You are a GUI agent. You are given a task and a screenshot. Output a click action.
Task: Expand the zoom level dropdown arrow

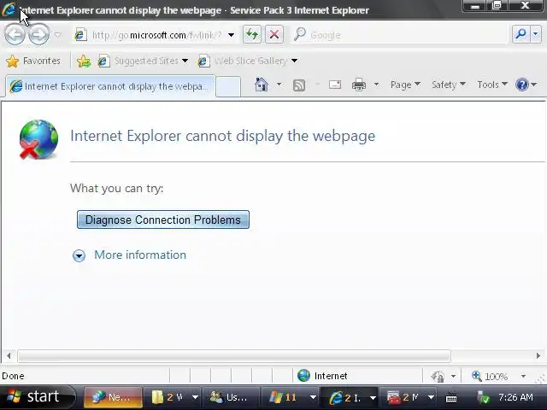(523, 376)
